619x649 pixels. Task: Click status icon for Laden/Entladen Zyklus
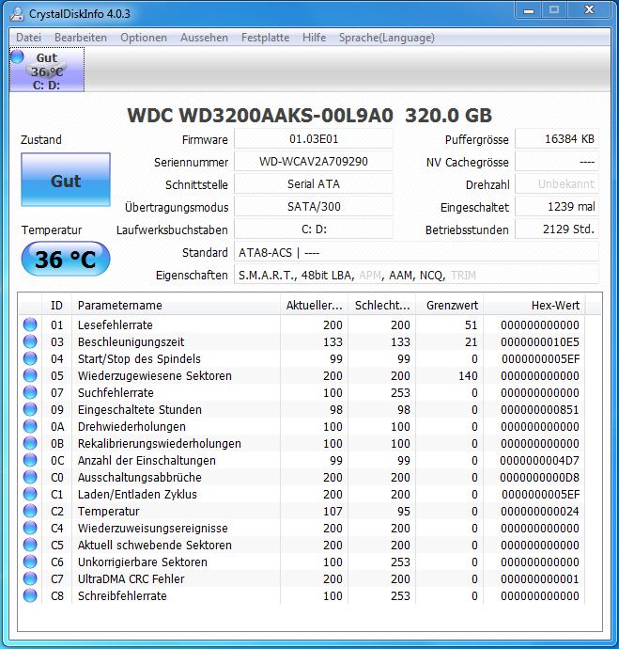click(30, 494)
